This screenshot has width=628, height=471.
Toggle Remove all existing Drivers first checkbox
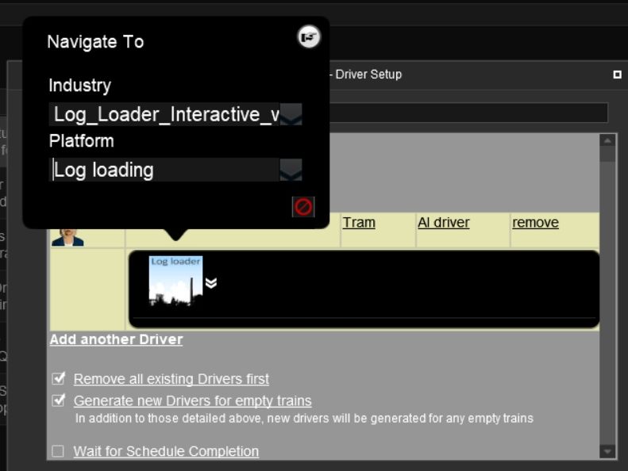(58, 379)
